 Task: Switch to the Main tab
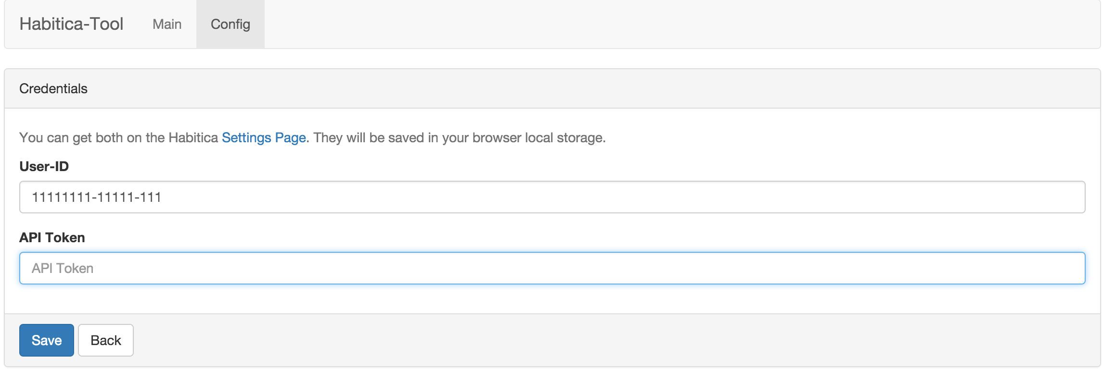pos(167,24)
